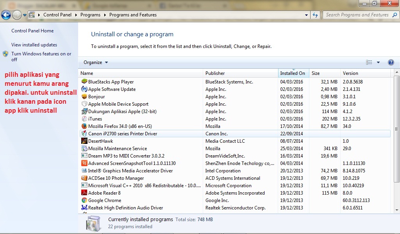Expand arrow after Control Panel breadcrumb
The width and height of the screenshot is (400, 234).
pyautogui.click(x=76, y=15)
